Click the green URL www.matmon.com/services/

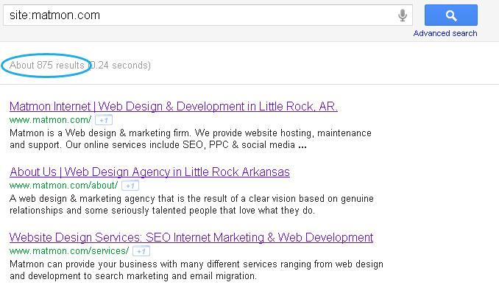[69, 251]
